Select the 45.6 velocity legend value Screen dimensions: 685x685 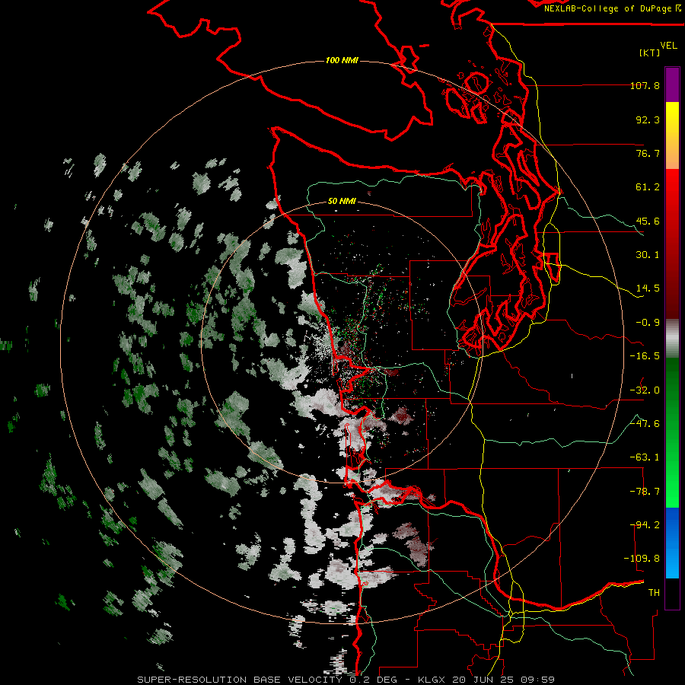pos(648,221)
